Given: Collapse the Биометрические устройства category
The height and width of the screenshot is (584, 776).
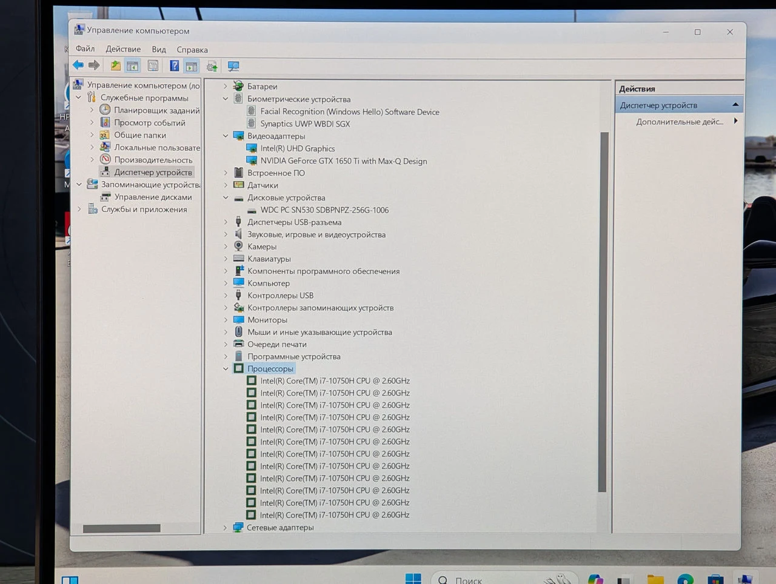Looking at the screenshot, I should [226, 99].
